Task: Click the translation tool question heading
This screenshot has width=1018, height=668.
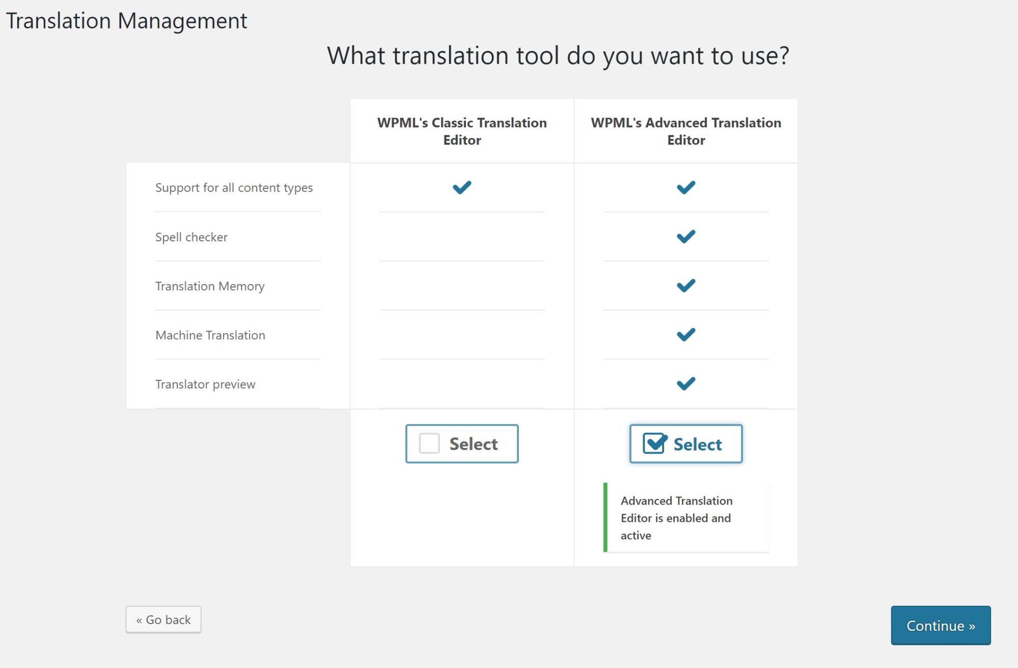Action: 558,55
